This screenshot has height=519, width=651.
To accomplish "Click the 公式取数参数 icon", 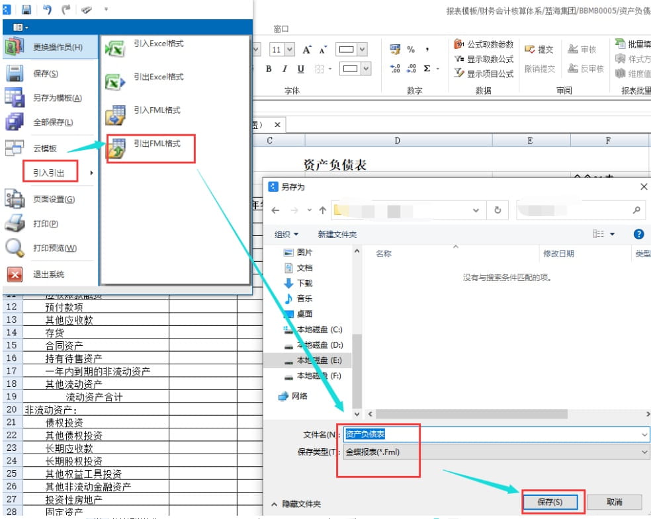I will click(459, 44).
